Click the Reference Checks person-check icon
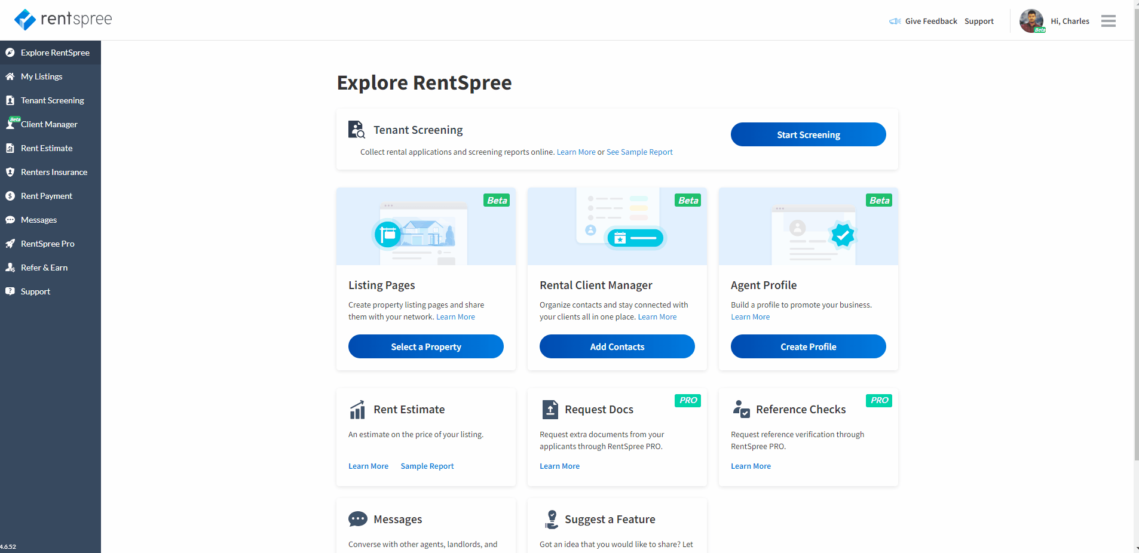This screenshot has width=1139, height=553. (x=741, y=409)
